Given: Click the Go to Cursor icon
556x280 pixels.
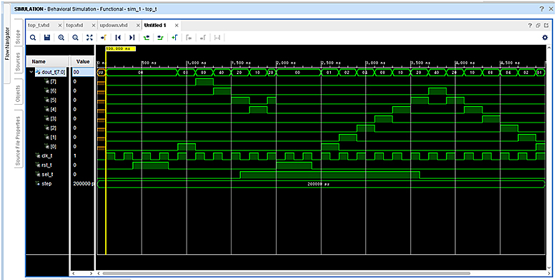Looking at the screenshot, I should coord(104,38).
